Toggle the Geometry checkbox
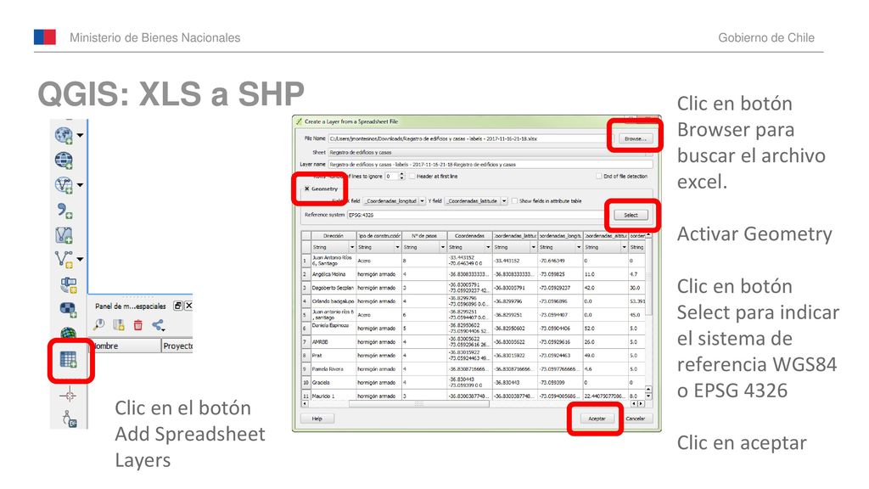The image size is (869, 489). point(306,188)
